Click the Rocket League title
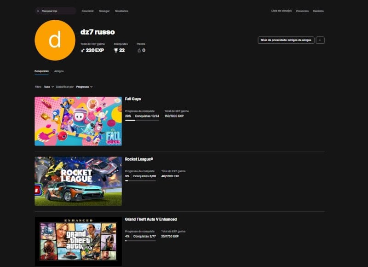The image size is (368, 267). [x=139, y=159]
